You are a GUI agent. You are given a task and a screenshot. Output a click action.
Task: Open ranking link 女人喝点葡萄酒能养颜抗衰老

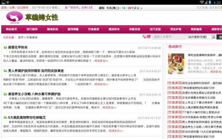click(200, 107)
